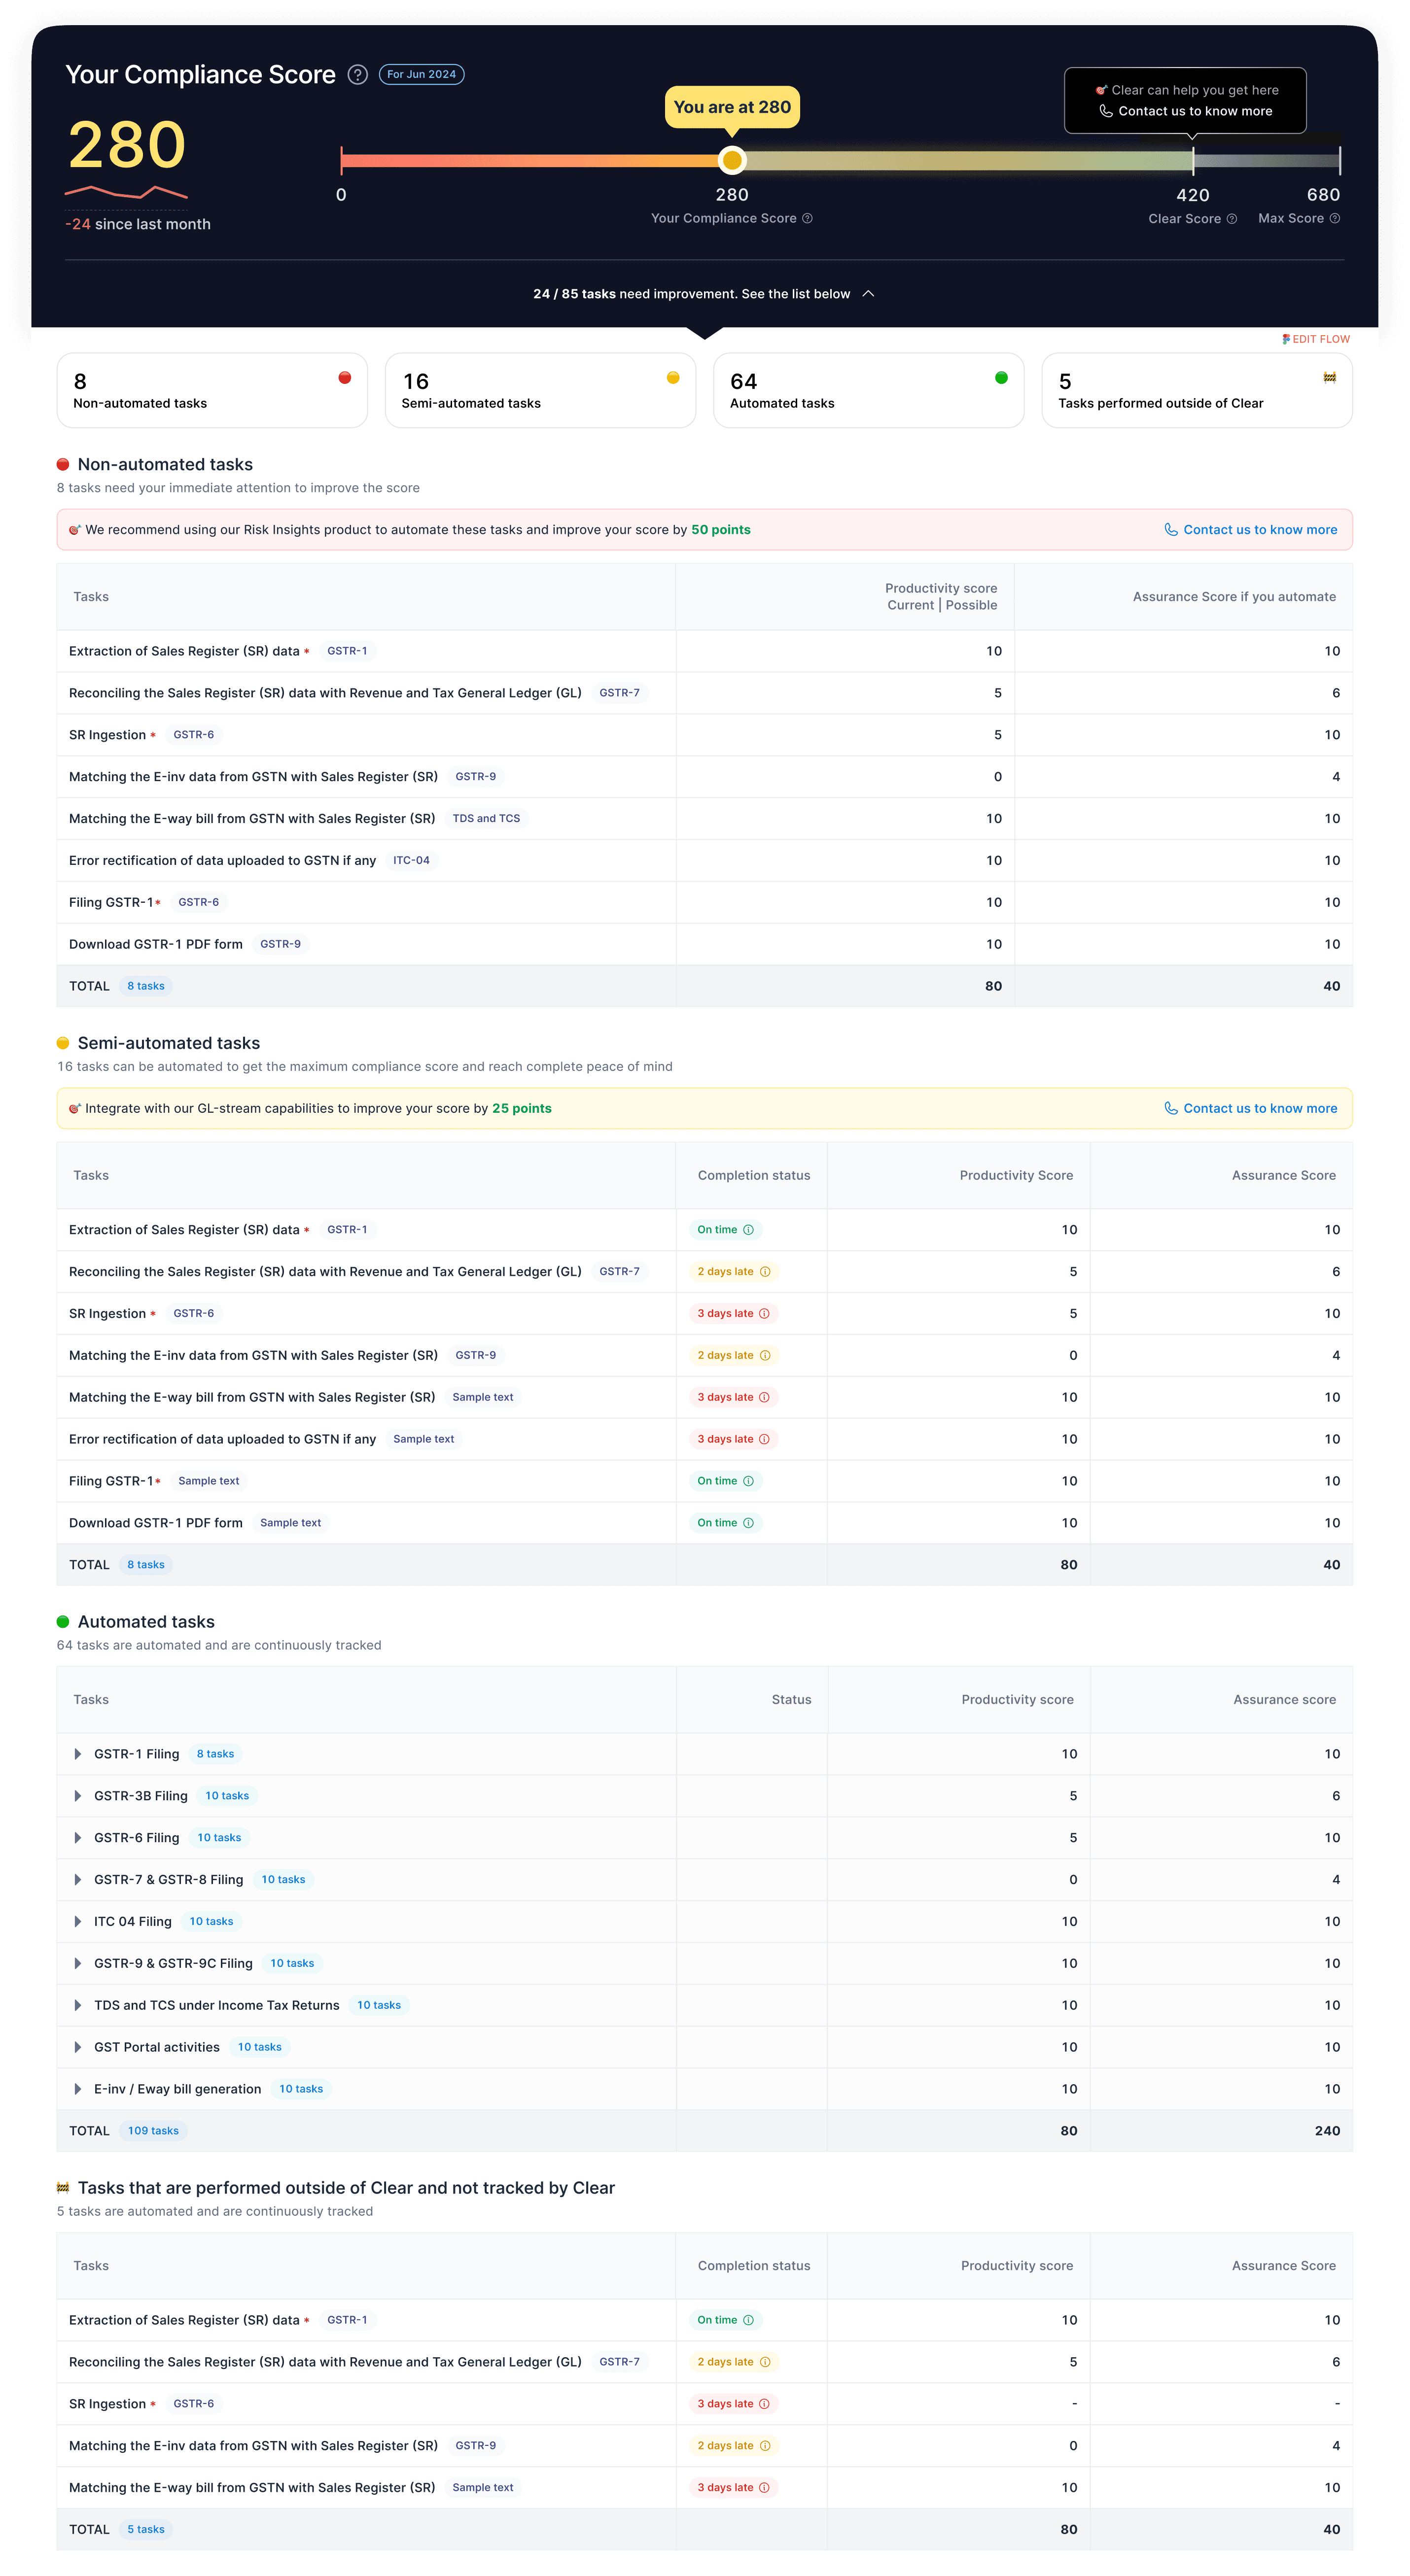
Task: Click the For Jun 2024 period badge
Action: [x=422, y=75]
